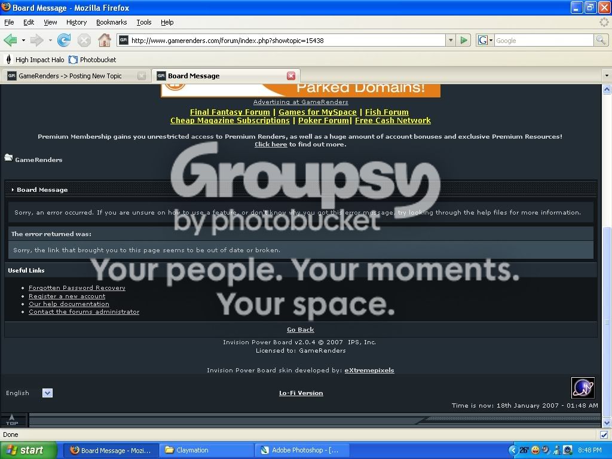Click Contact the forums administrator link
Screen dimensions: 612x459
click(x=84, y=311)
